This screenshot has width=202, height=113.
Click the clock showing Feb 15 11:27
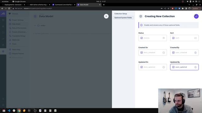coord(101,2)
